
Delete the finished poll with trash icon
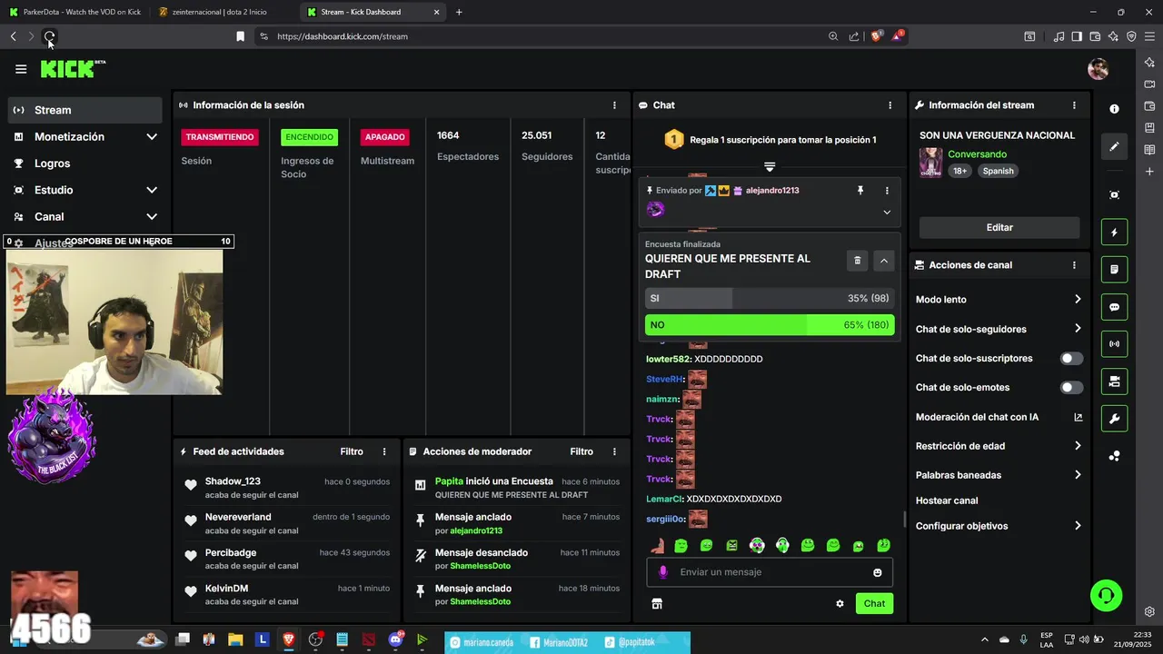pos(857,261)
